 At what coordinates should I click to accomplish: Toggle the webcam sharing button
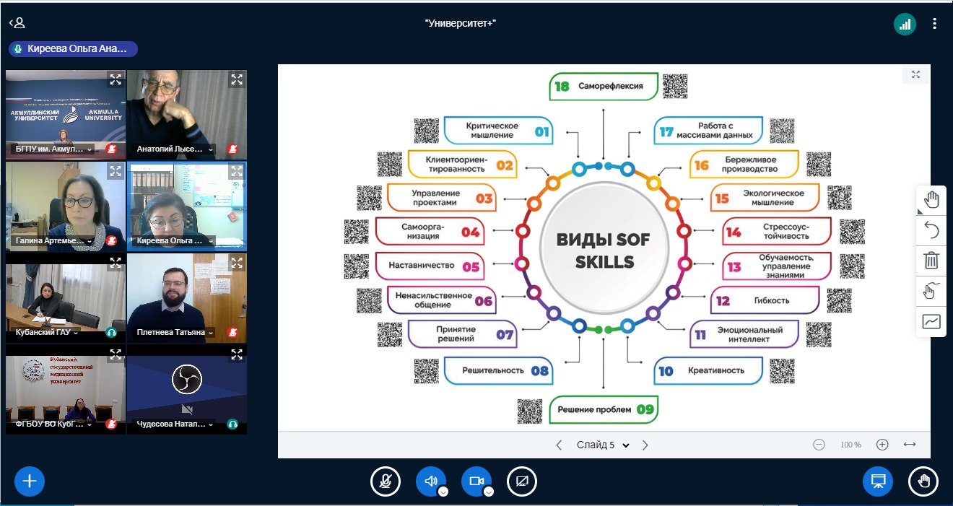pos(476,481)
